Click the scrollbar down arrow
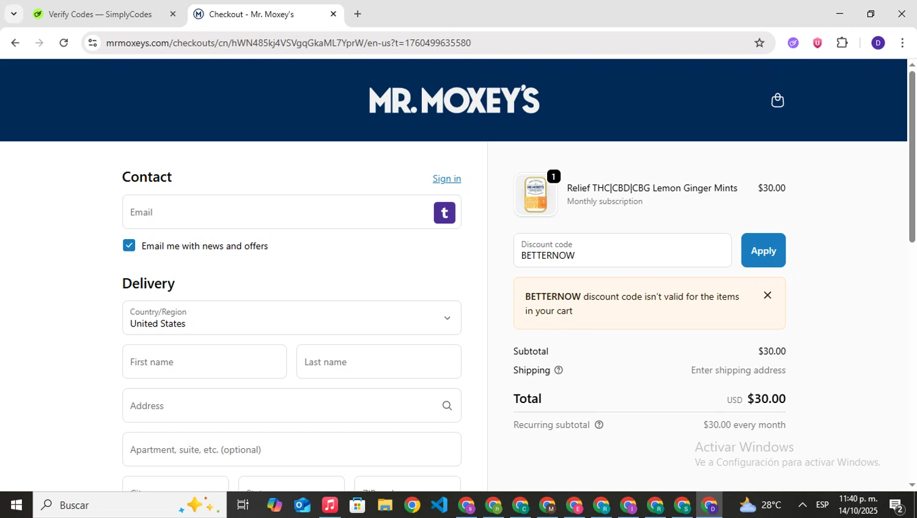 (911, 485)
